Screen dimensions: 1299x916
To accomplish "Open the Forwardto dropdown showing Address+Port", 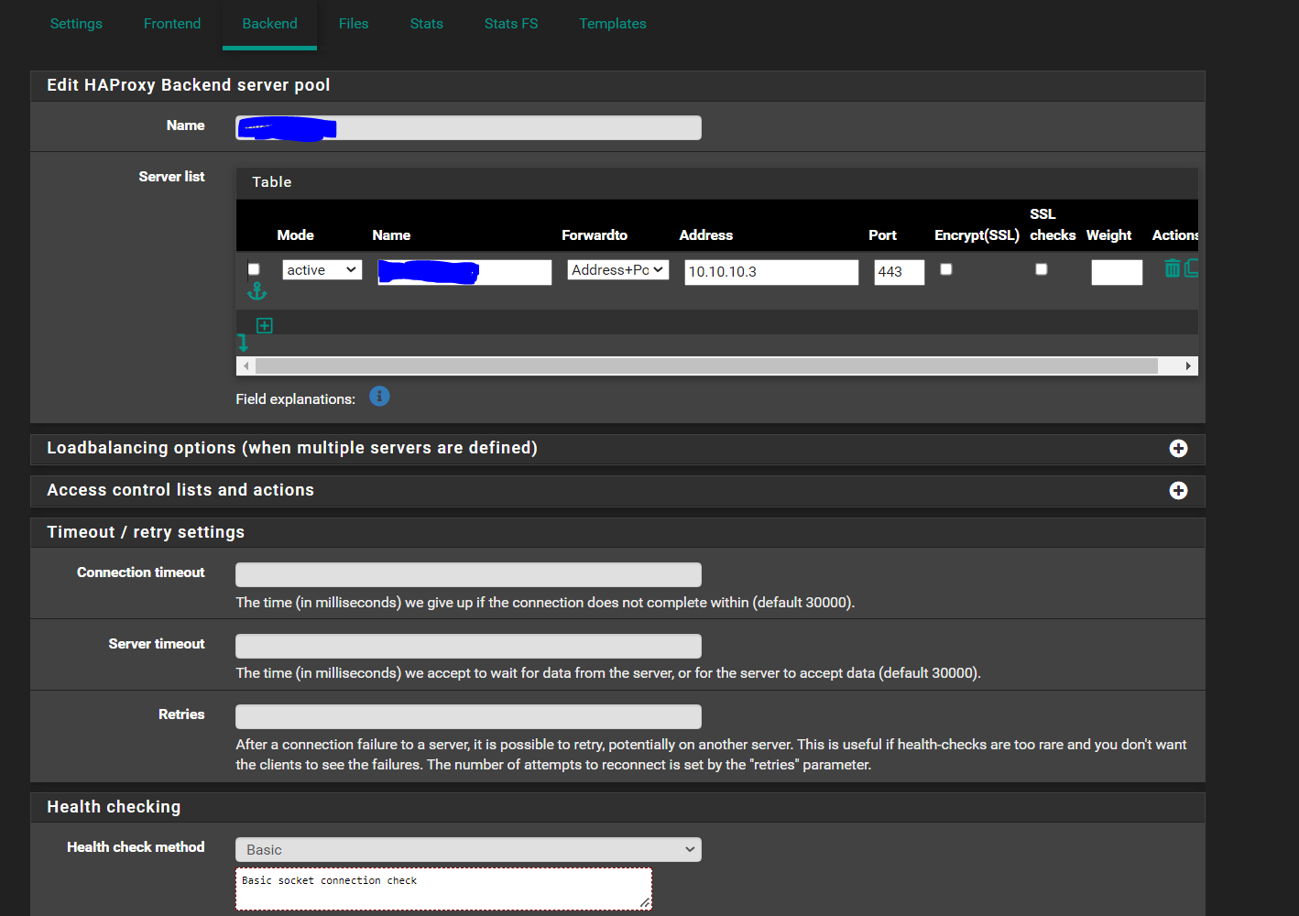I will tap(618, 270).
